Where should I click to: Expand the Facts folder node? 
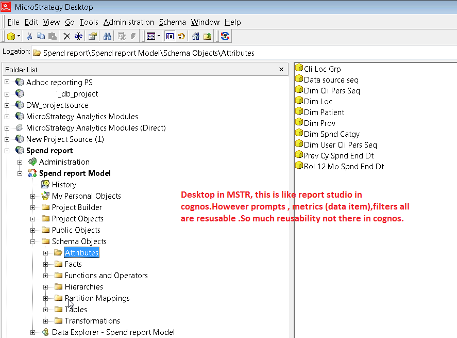point(46,264)
